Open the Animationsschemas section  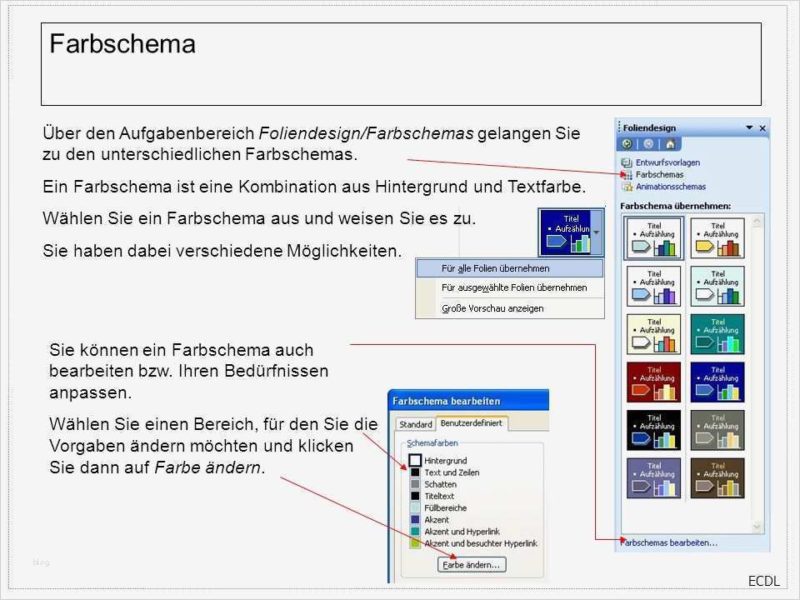click(x=670, y=186)
